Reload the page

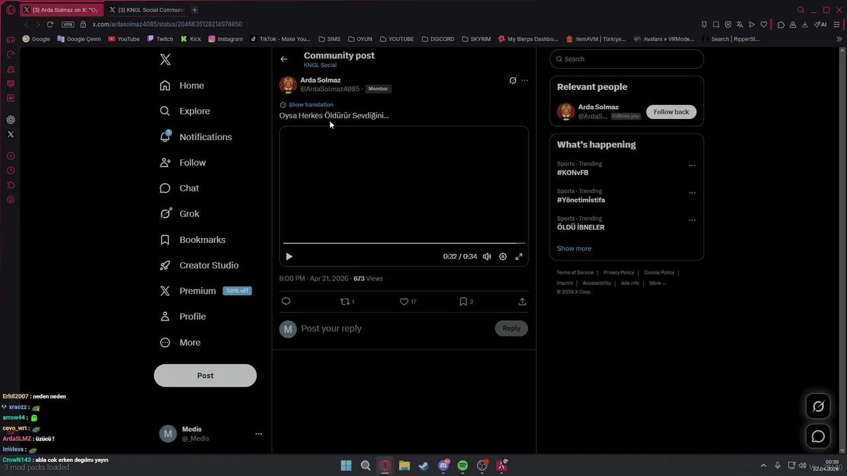click(x=50, y=24)
